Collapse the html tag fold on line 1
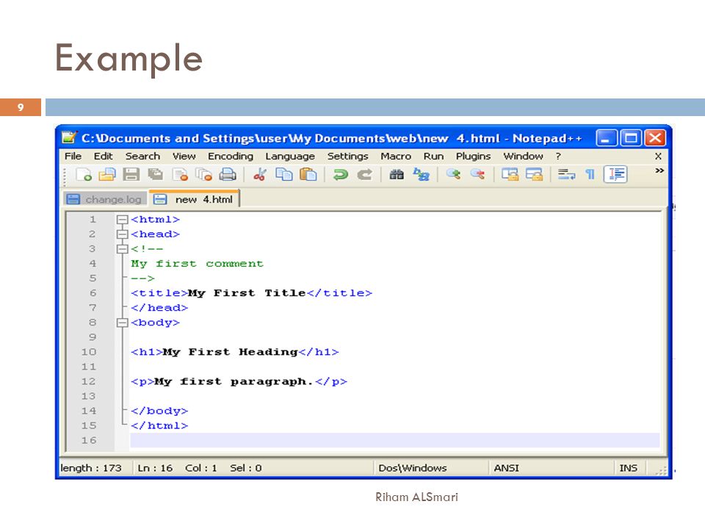Image resolution: width=705 pixels, height=529 pixels. [122, 220]
